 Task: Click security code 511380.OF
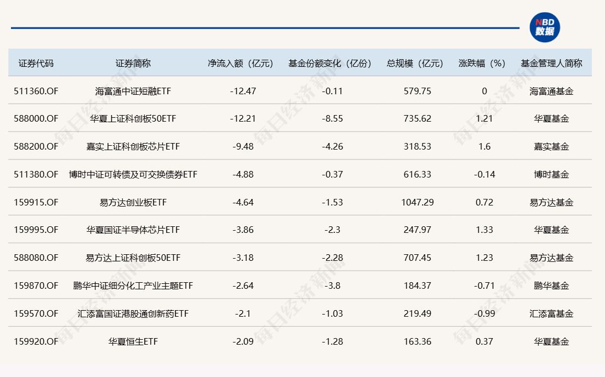pos(36,174)
